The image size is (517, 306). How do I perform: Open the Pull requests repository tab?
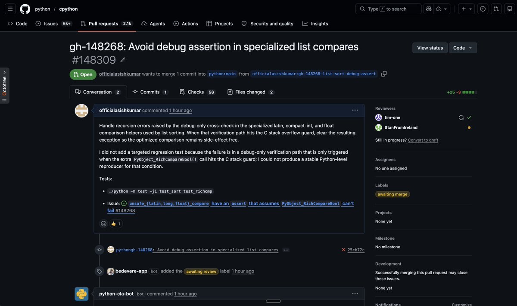pos(107,24)
